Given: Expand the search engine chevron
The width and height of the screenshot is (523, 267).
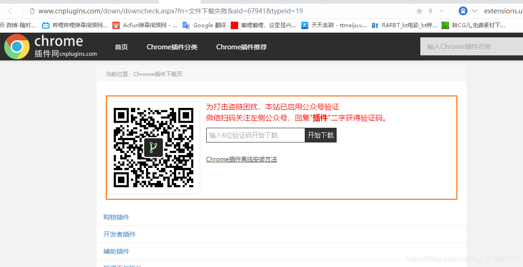Looking at the screenshot, I should pyautogui.click(x=474, y=11).
